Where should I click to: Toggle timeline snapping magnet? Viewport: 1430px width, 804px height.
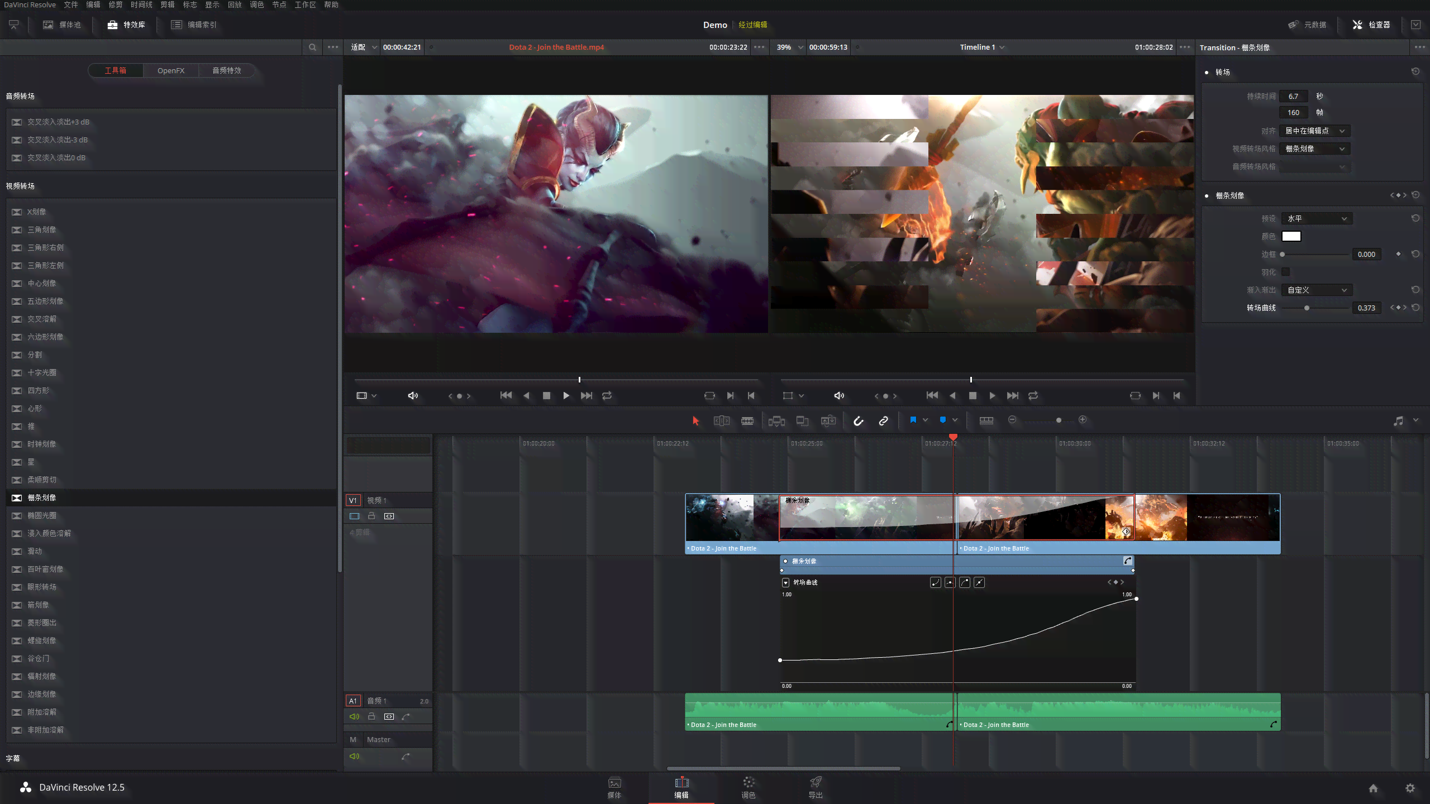coord(859,420)
